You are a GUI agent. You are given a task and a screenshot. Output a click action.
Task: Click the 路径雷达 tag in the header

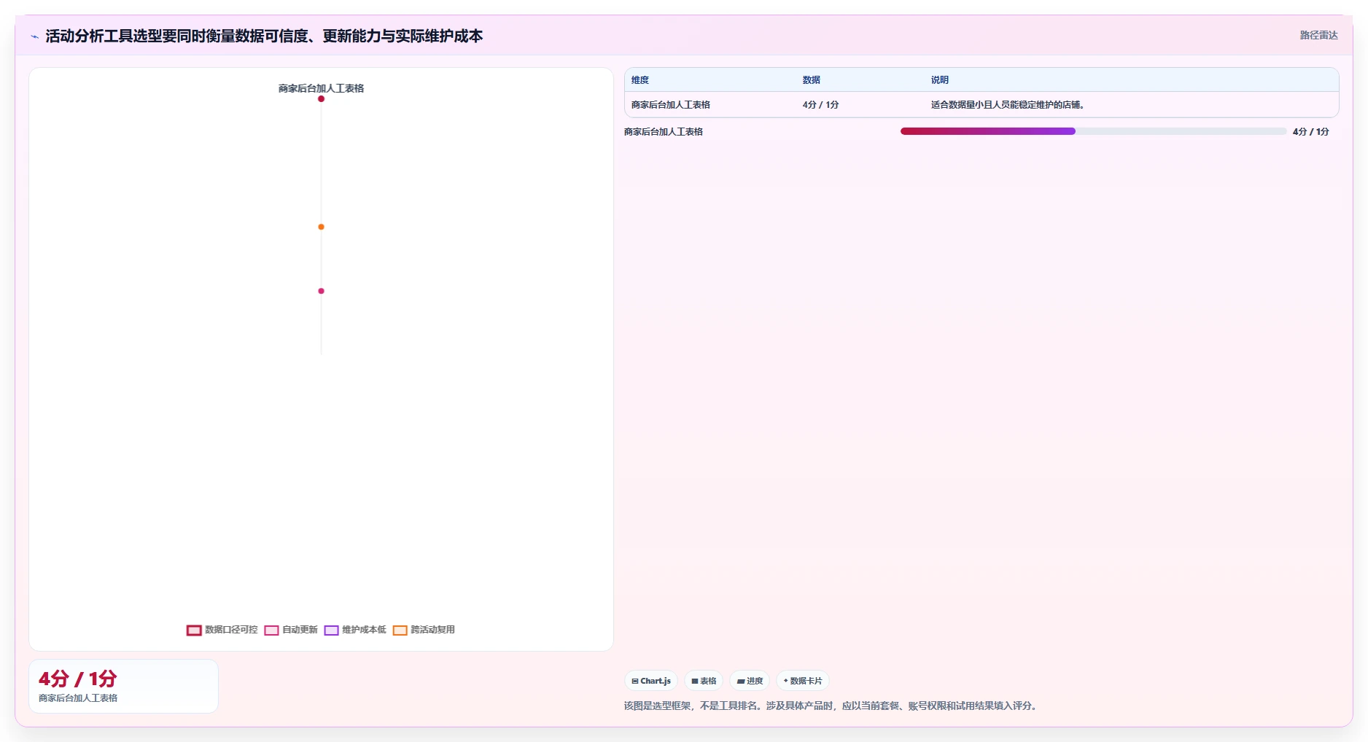click(x=1318, y=35)
